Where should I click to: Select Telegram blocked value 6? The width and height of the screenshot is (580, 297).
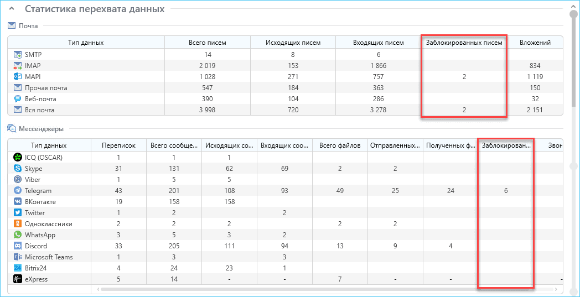click(506, 191)
